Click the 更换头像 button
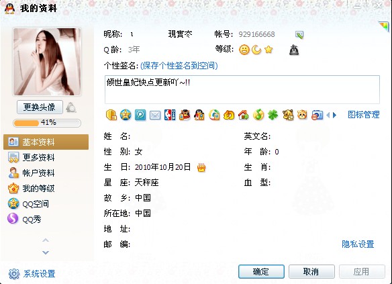 pyautogui.click(x=40, y=107)
